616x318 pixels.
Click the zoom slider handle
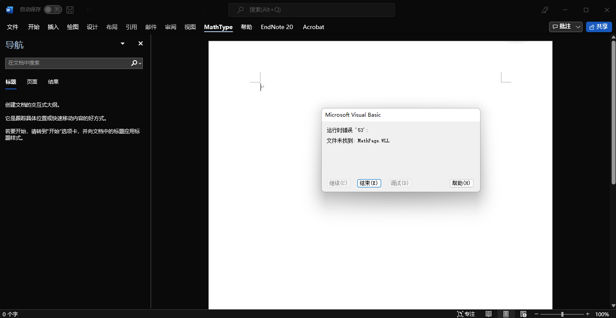(x=562, y=314)
